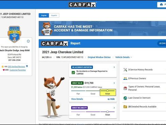
Task: Click '3 Service History Records' text
Action: click(x=140, y=70)
